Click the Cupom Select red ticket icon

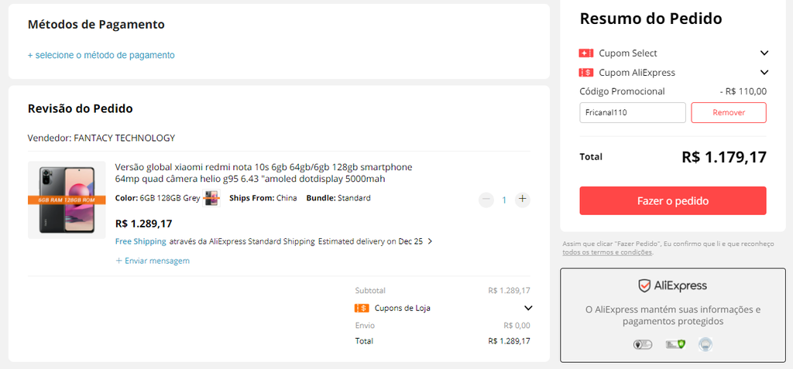point(586,53)
